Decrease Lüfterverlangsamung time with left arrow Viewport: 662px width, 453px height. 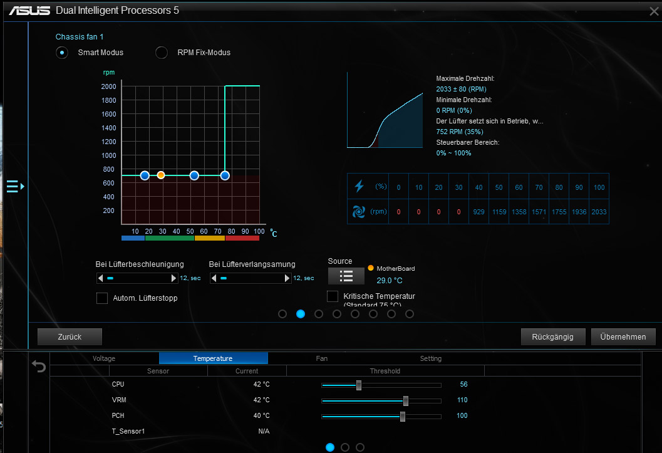[214, 278]
